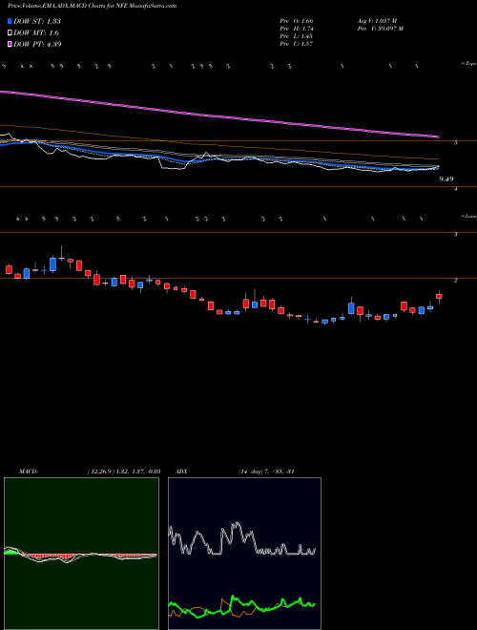Image resolution: width=477 pixels, height=630 pixels.
Task: Select the 'DOW MT: 1.6' legend text
Action: click(36, 33)
